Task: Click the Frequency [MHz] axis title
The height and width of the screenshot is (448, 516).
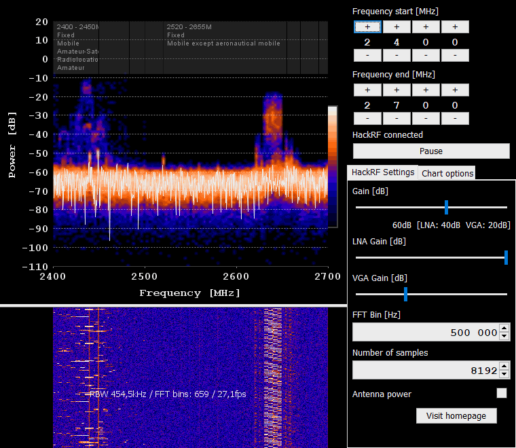Action: click(189, 293)
